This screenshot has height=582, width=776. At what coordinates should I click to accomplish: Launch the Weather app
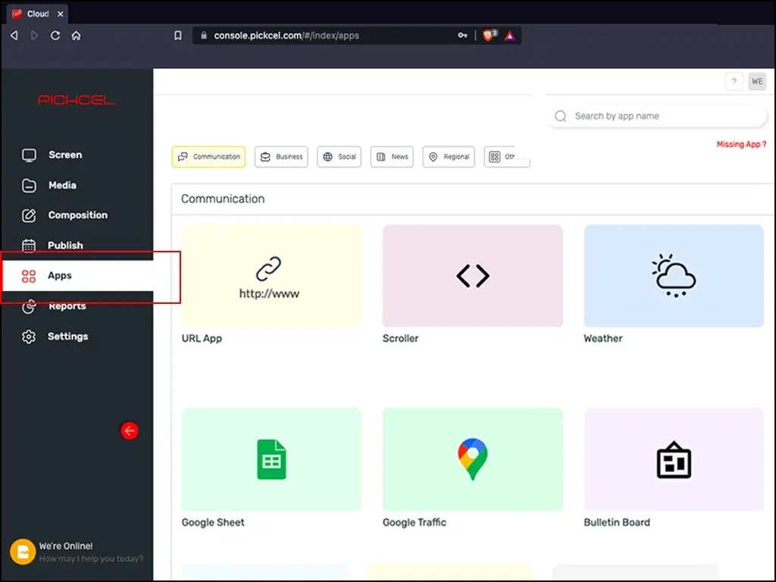tap(673, 275)
